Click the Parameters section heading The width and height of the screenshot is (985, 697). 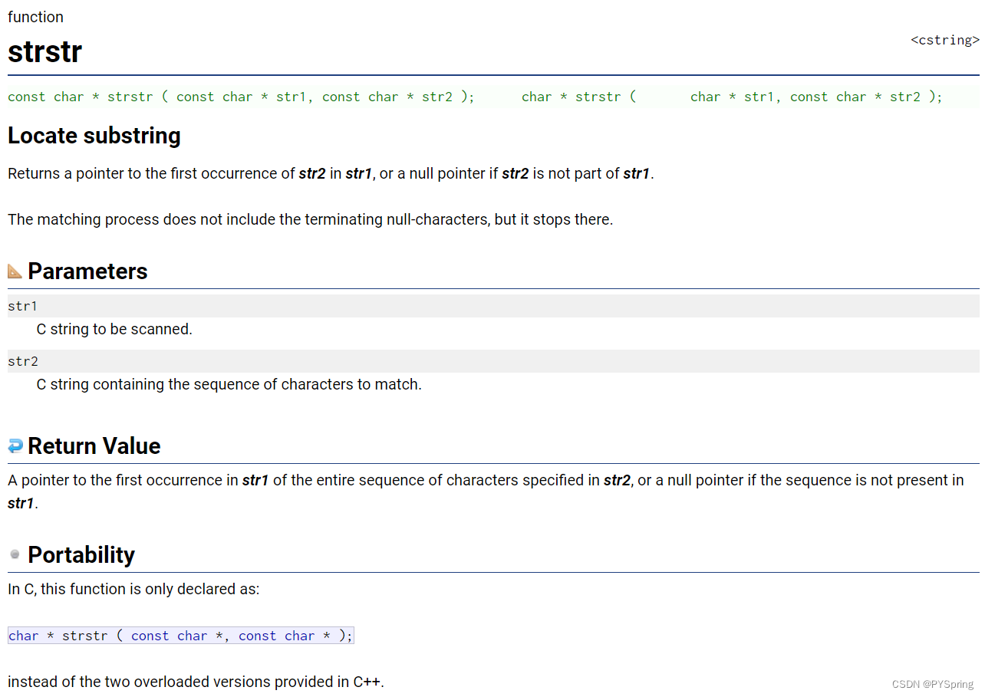(87, 271)
